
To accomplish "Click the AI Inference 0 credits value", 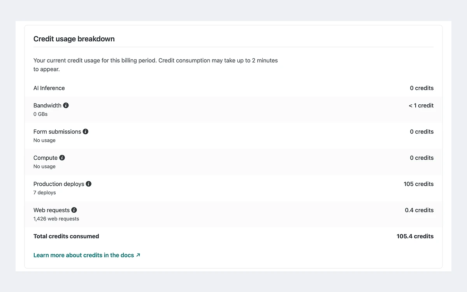I will point(421,88).
